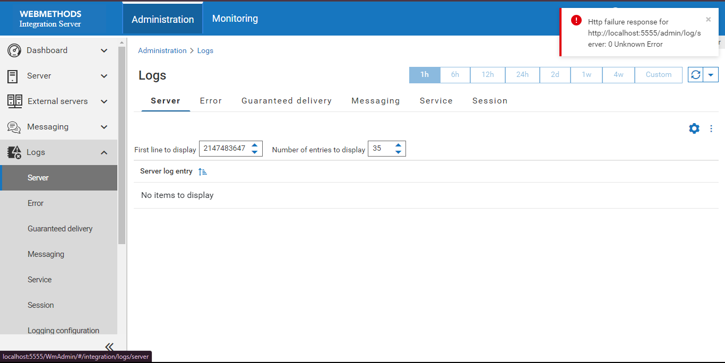Image resolution: width=725 pixels, height=363 pixels.
Task: Toggle sort order on Server log entry
Action: 203,171
